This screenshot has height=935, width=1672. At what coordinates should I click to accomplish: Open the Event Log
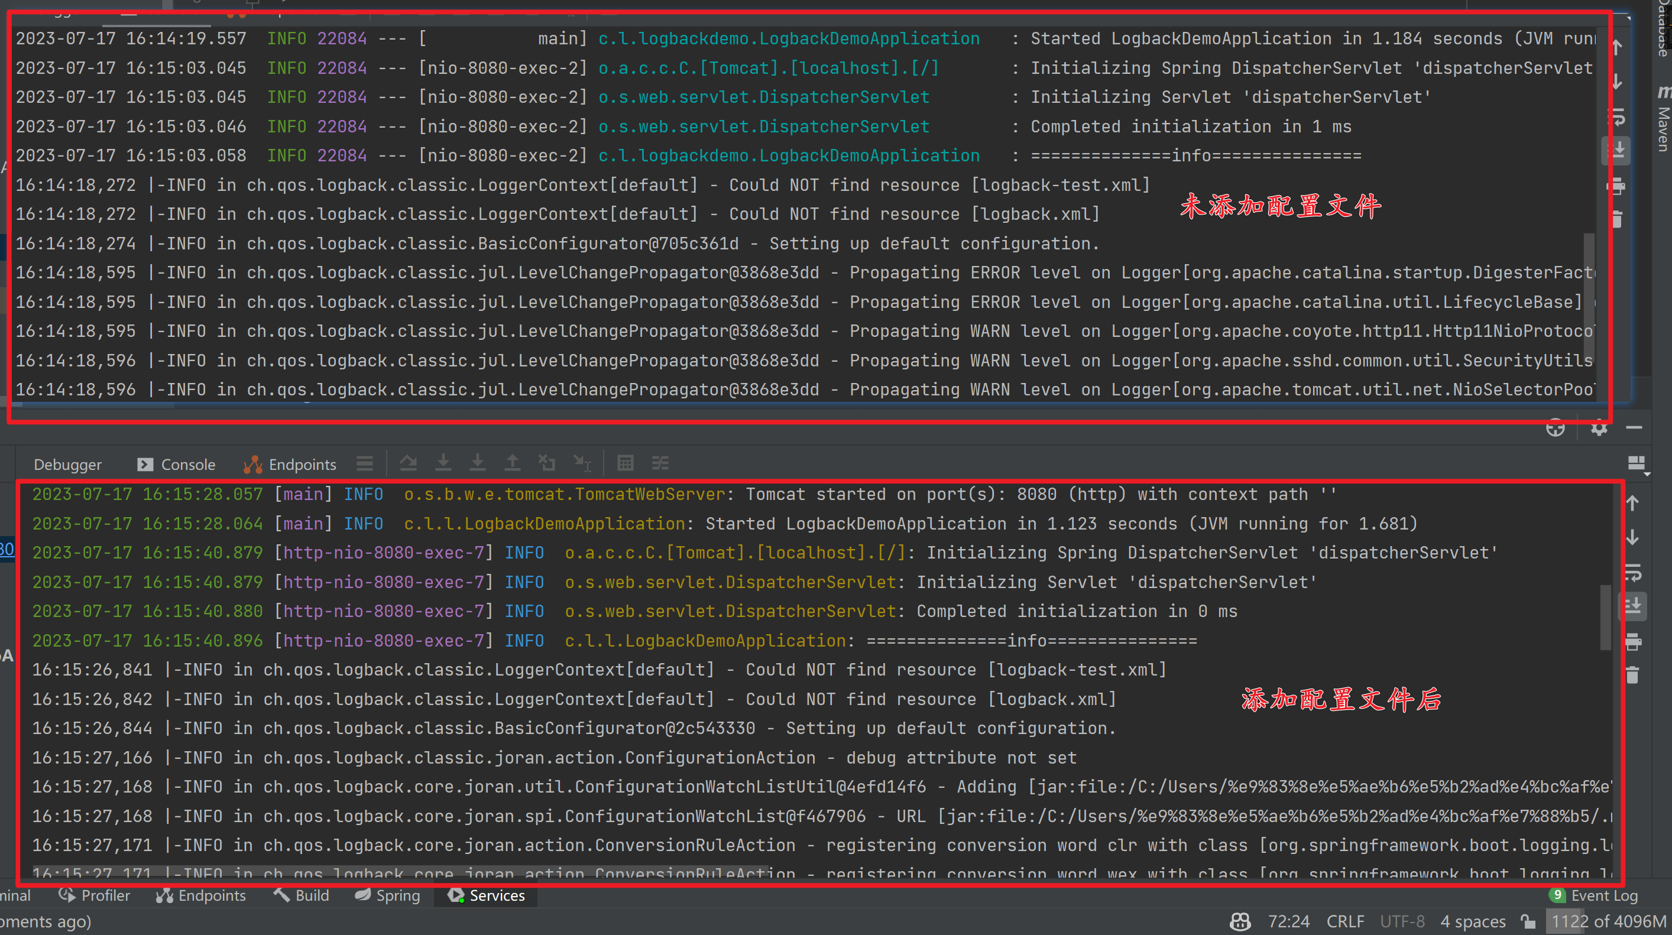click(1593, 895)
